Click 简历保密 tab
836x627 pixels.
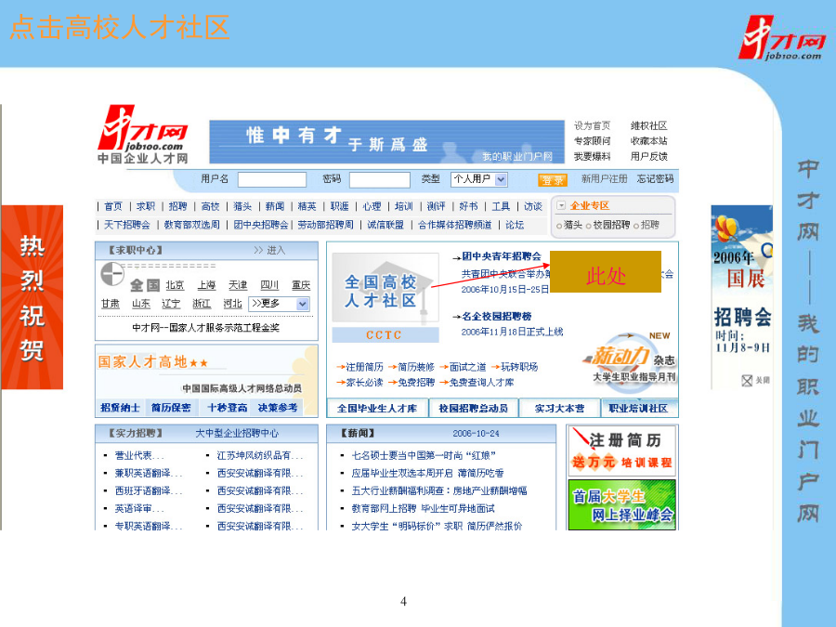click(171, 408)
